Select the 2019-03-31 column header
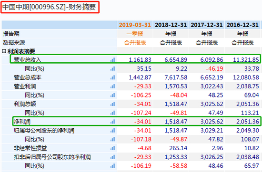Image resolution: width=262 pixels, height=172 pixels. click(x=135, y=25)
